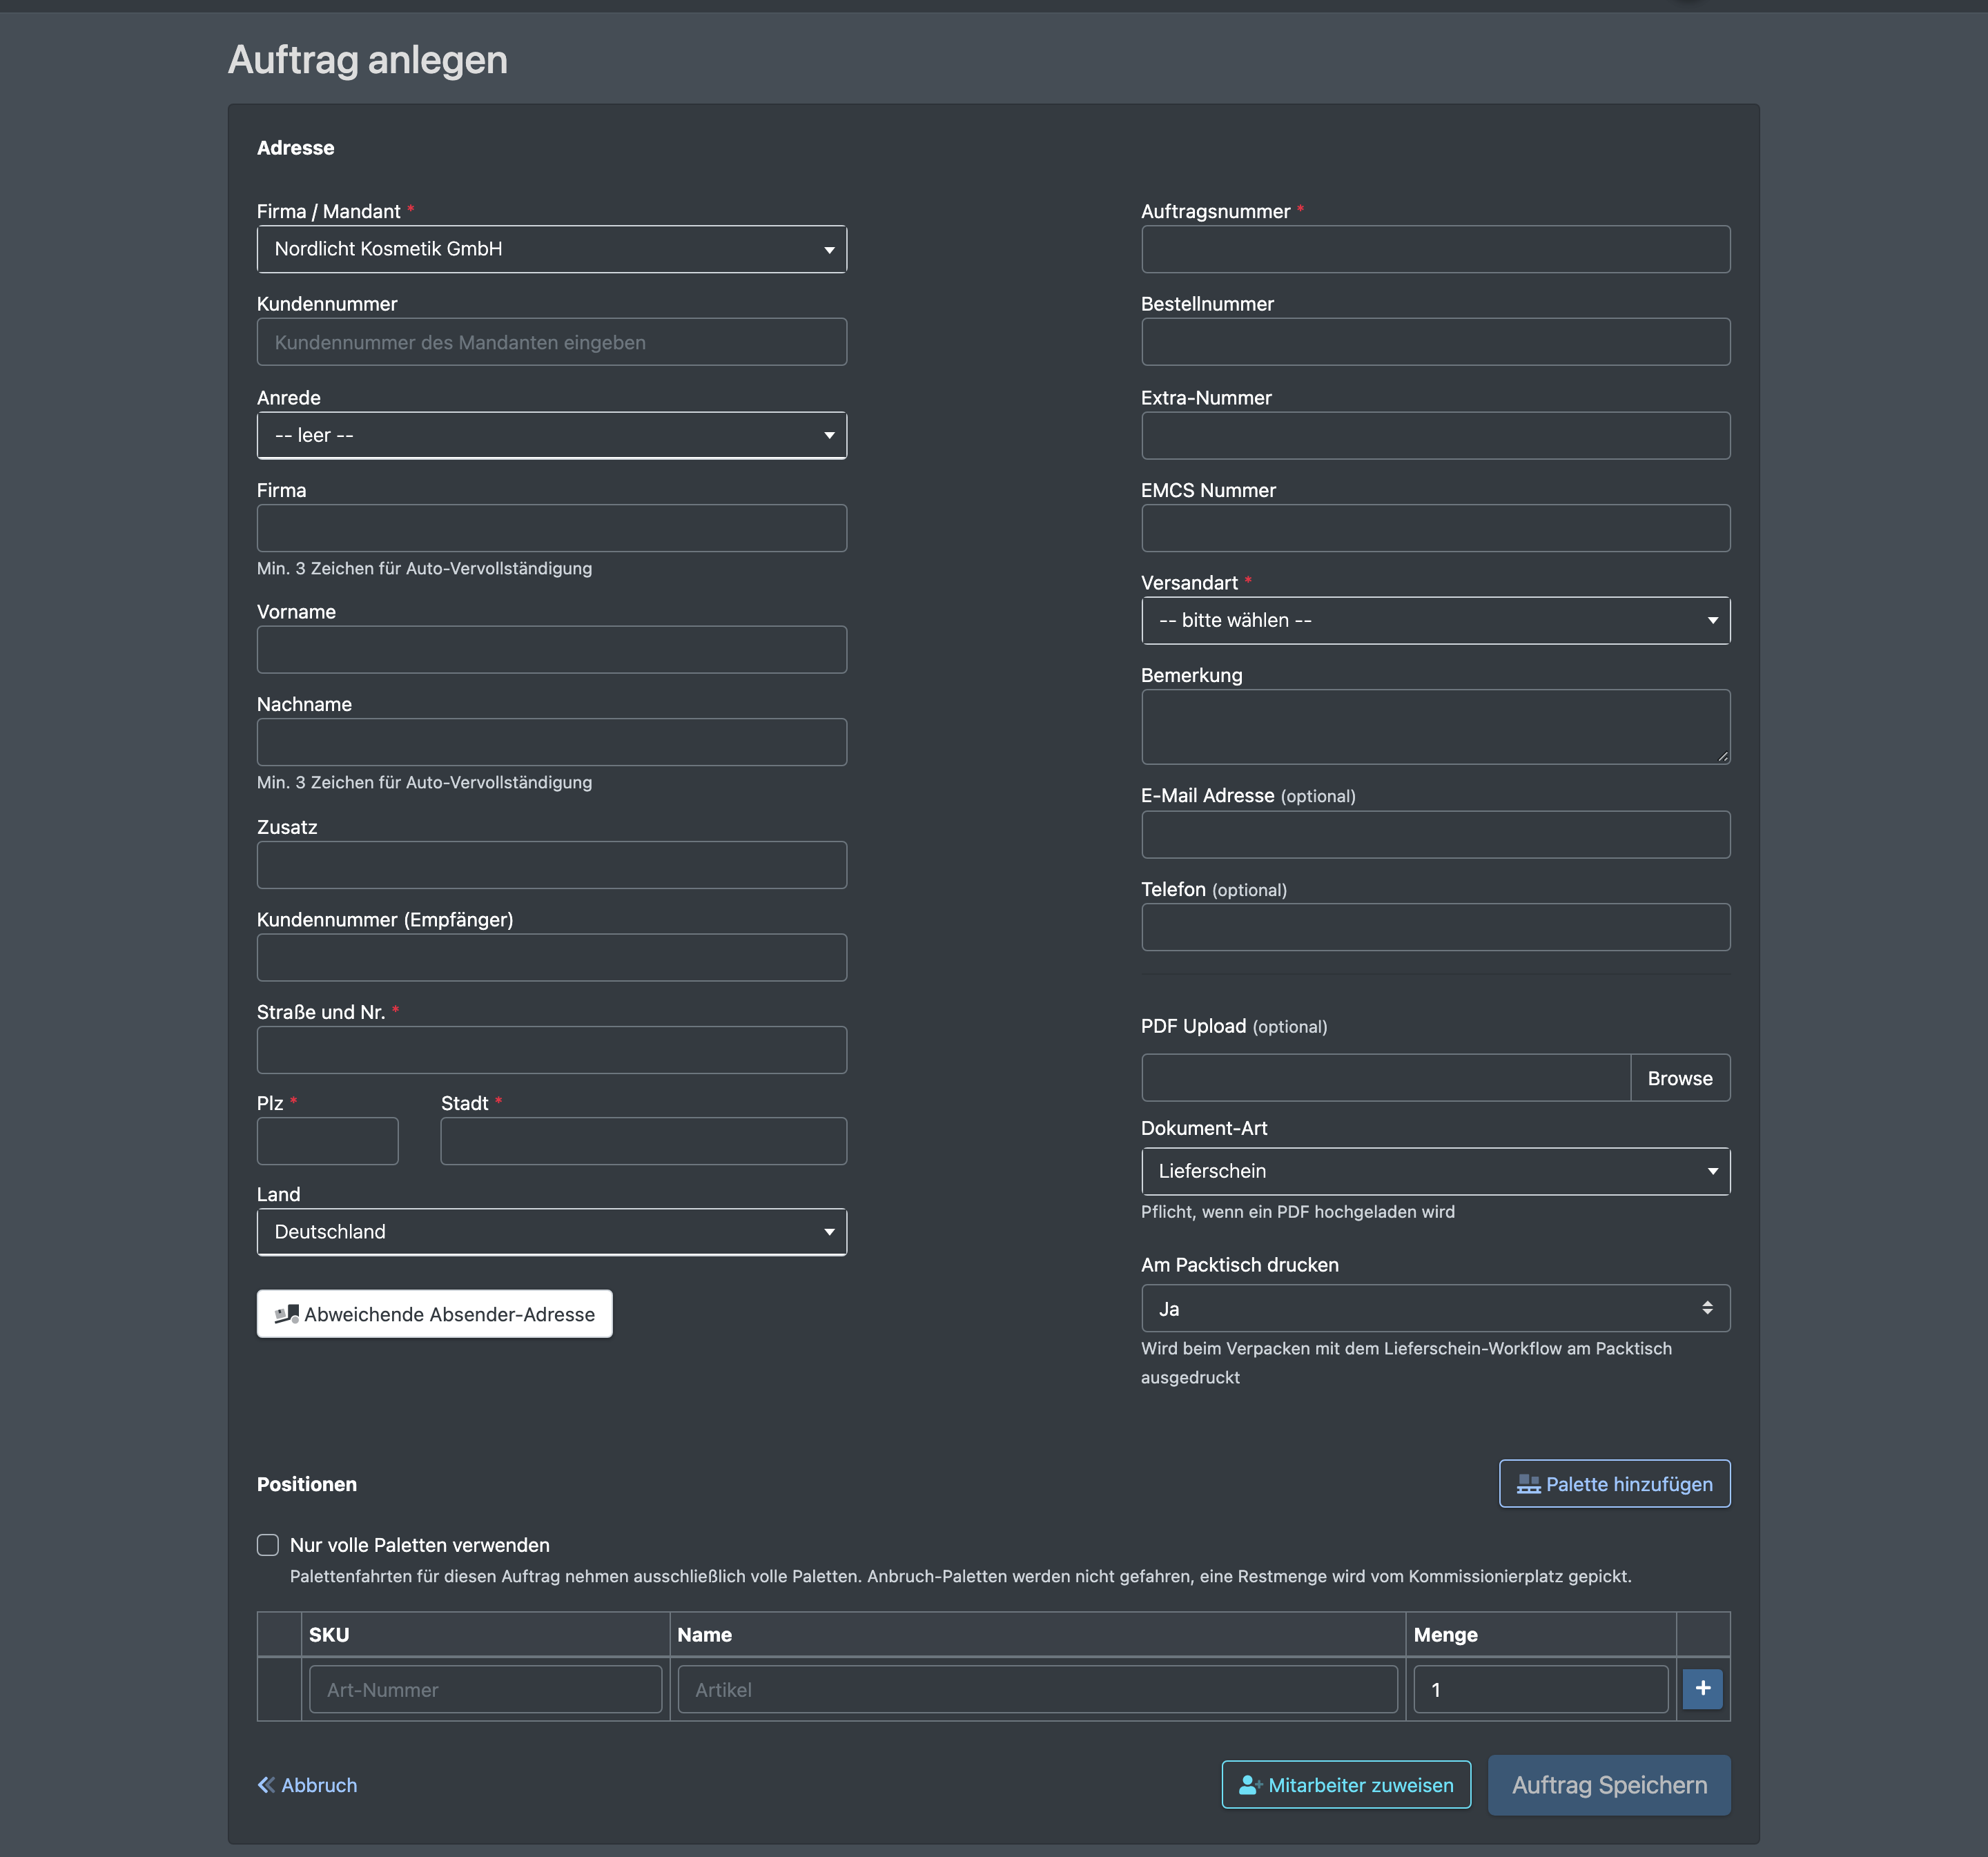
Task: Focus the Bemerkung textarea
Action: (x=1435, y=727)
